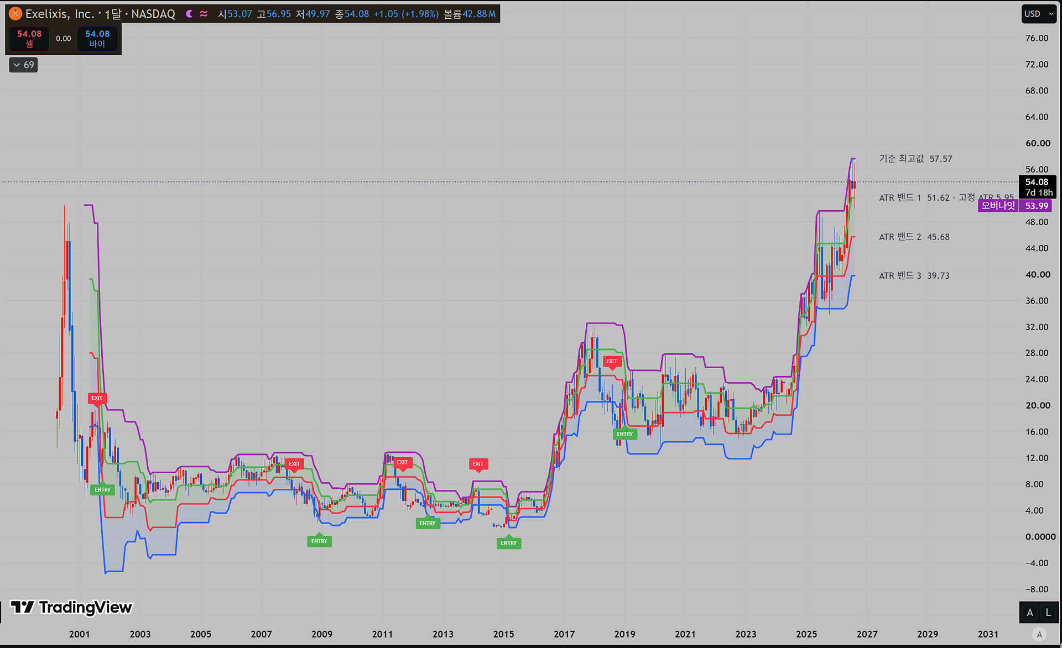Image resolution: width=1062 pixels, height=648 pixels.
Task: Select the ENTRY marker near 2009
Action: coord(319,540)
